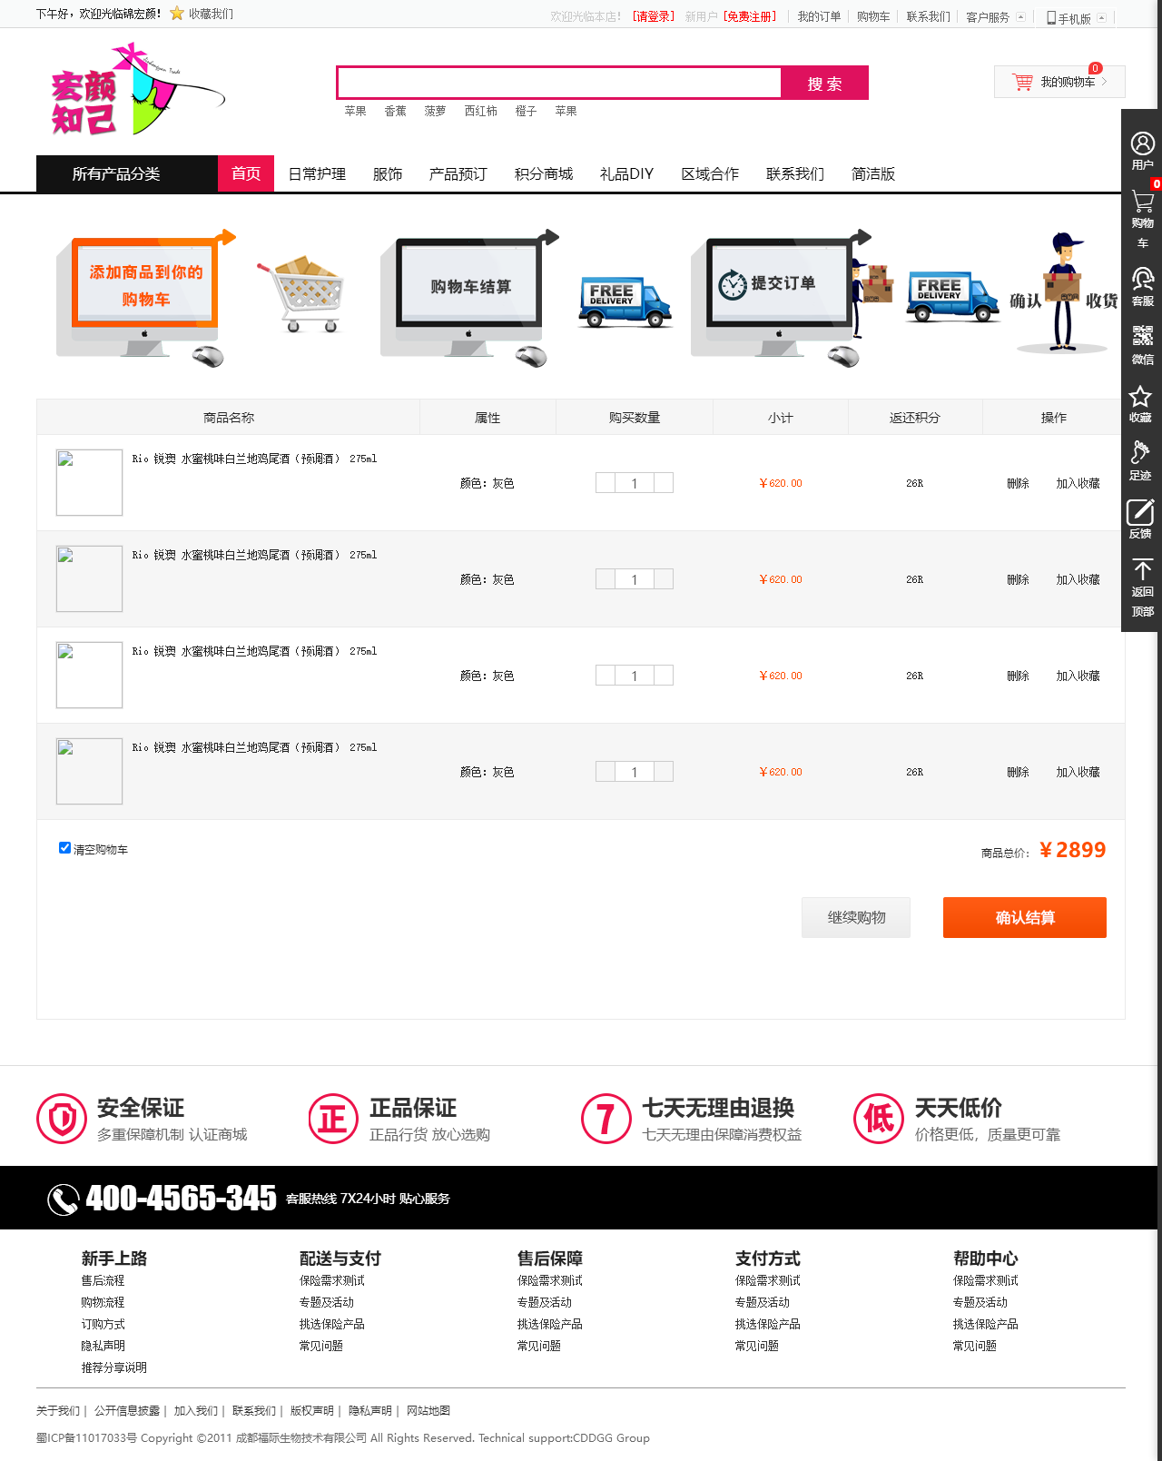Screen dimensions: 1162x1461
Task: Open 我的购物车 dropdown in header
Action: point(1059,82)
